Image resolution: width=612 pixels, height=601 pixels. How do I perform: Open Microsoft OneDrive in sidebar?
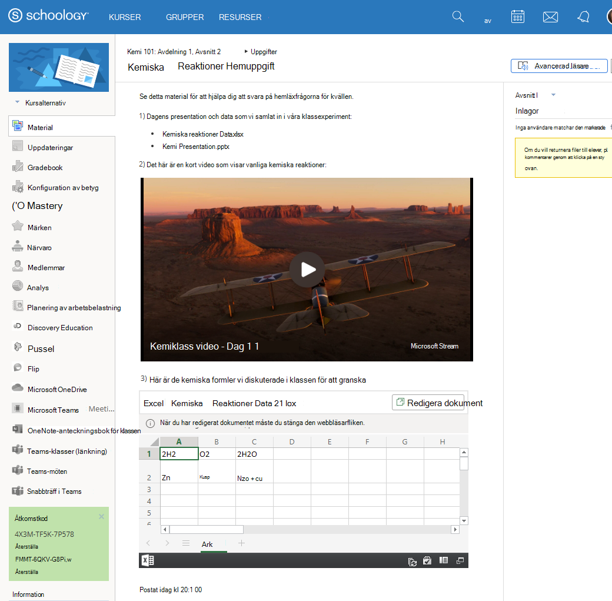pos(57,389)
